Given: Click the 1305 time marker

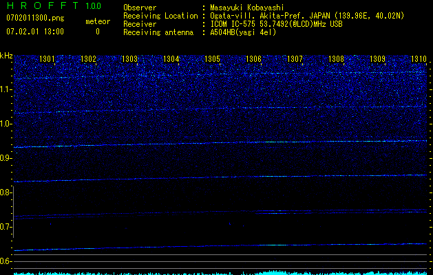Looking at the screenshot, I should [x=212, y=58].
